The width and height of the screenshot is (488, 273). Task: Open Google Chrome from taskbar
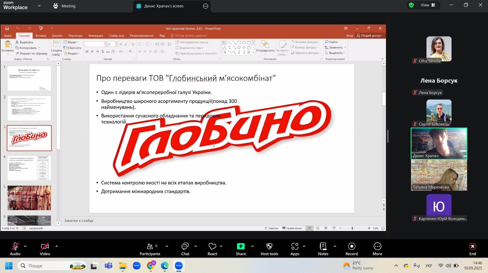tap(151, 266)
